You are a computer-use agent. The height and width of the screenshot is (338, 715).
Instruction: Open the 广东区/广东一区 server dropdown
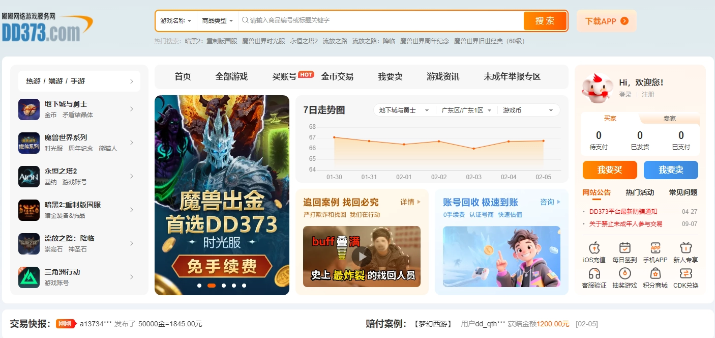(465, 109)
